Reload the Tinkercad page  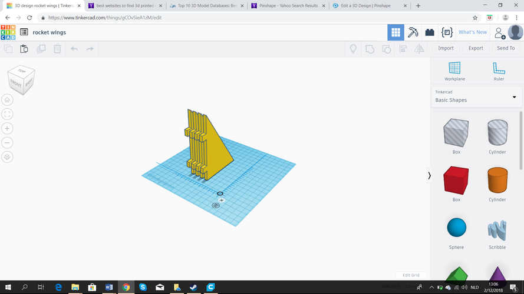pyautogui.click(x=29, y=18)
